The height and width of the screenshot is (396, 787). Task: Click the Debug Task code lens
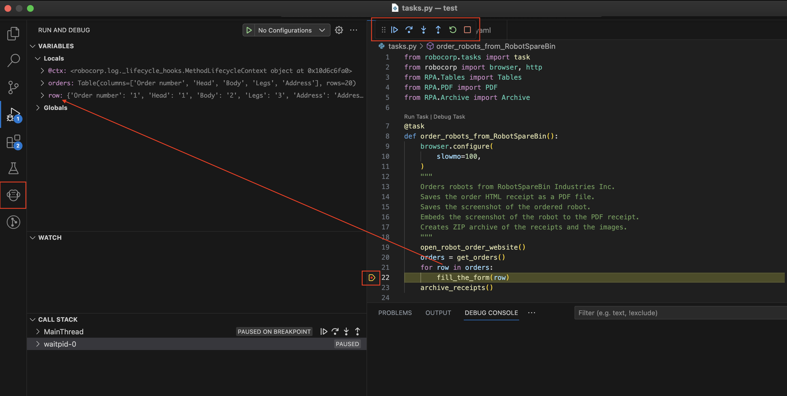tap(449, 117)
